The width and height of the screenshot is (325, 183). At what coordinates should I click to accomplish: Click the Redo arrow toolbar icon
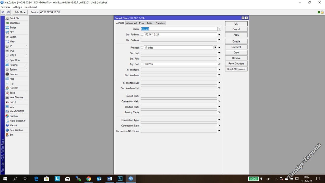pyautogui.click(x=8, y=12)
